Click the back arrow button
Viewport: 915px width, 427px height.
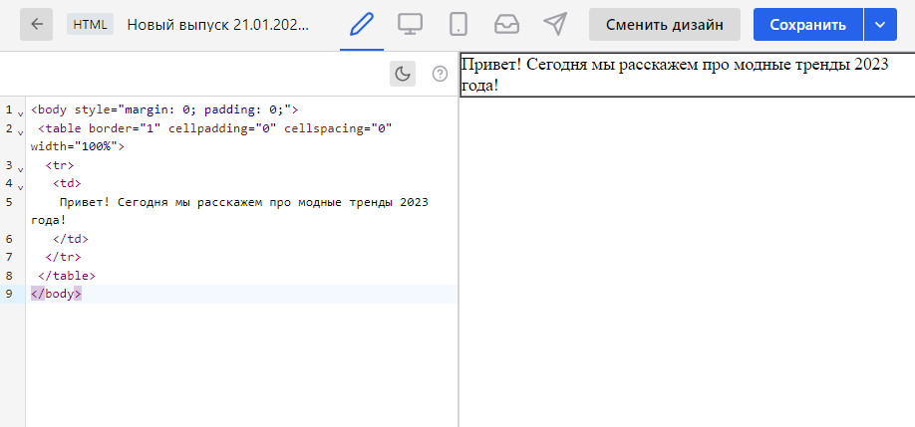(x=37, y=25)
